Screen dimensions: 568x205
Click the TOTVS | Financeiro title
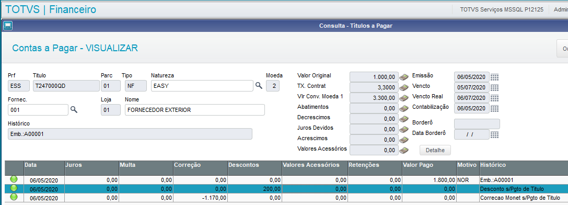coord(51,9)
